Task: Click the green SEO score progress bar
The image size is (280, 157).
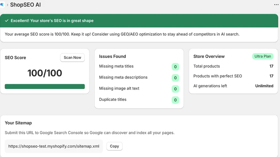Action: click(x=45, y=87)
